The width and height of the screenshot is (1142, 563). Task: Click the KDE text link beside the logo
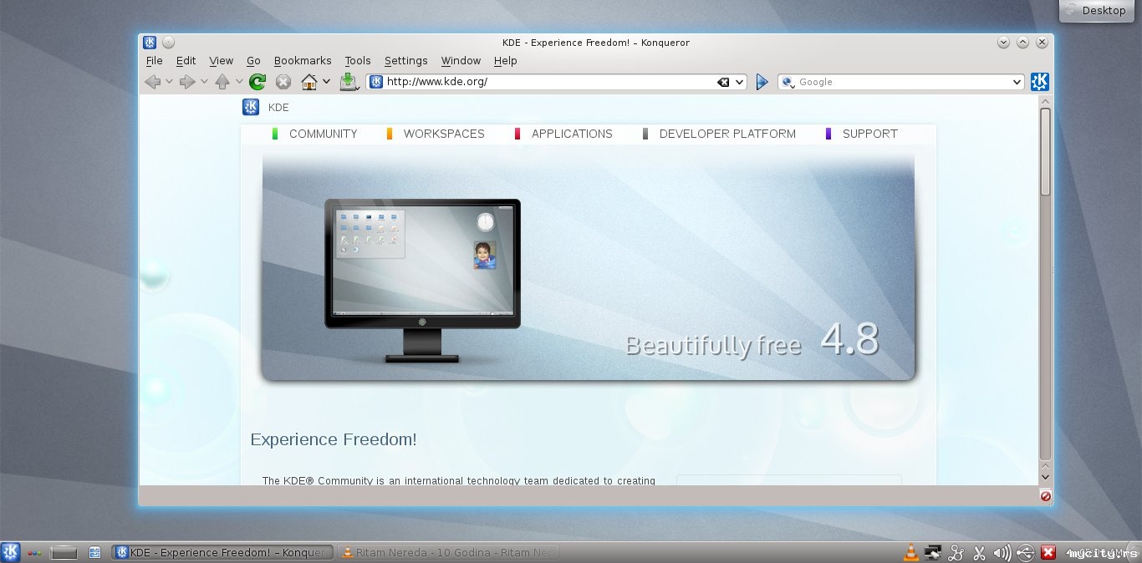coord(278,108)
